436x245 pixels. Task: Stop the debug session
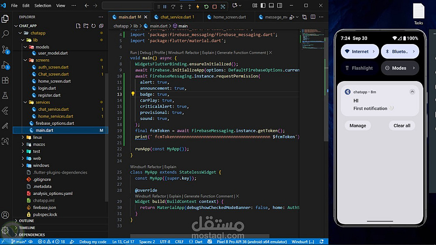215,7
